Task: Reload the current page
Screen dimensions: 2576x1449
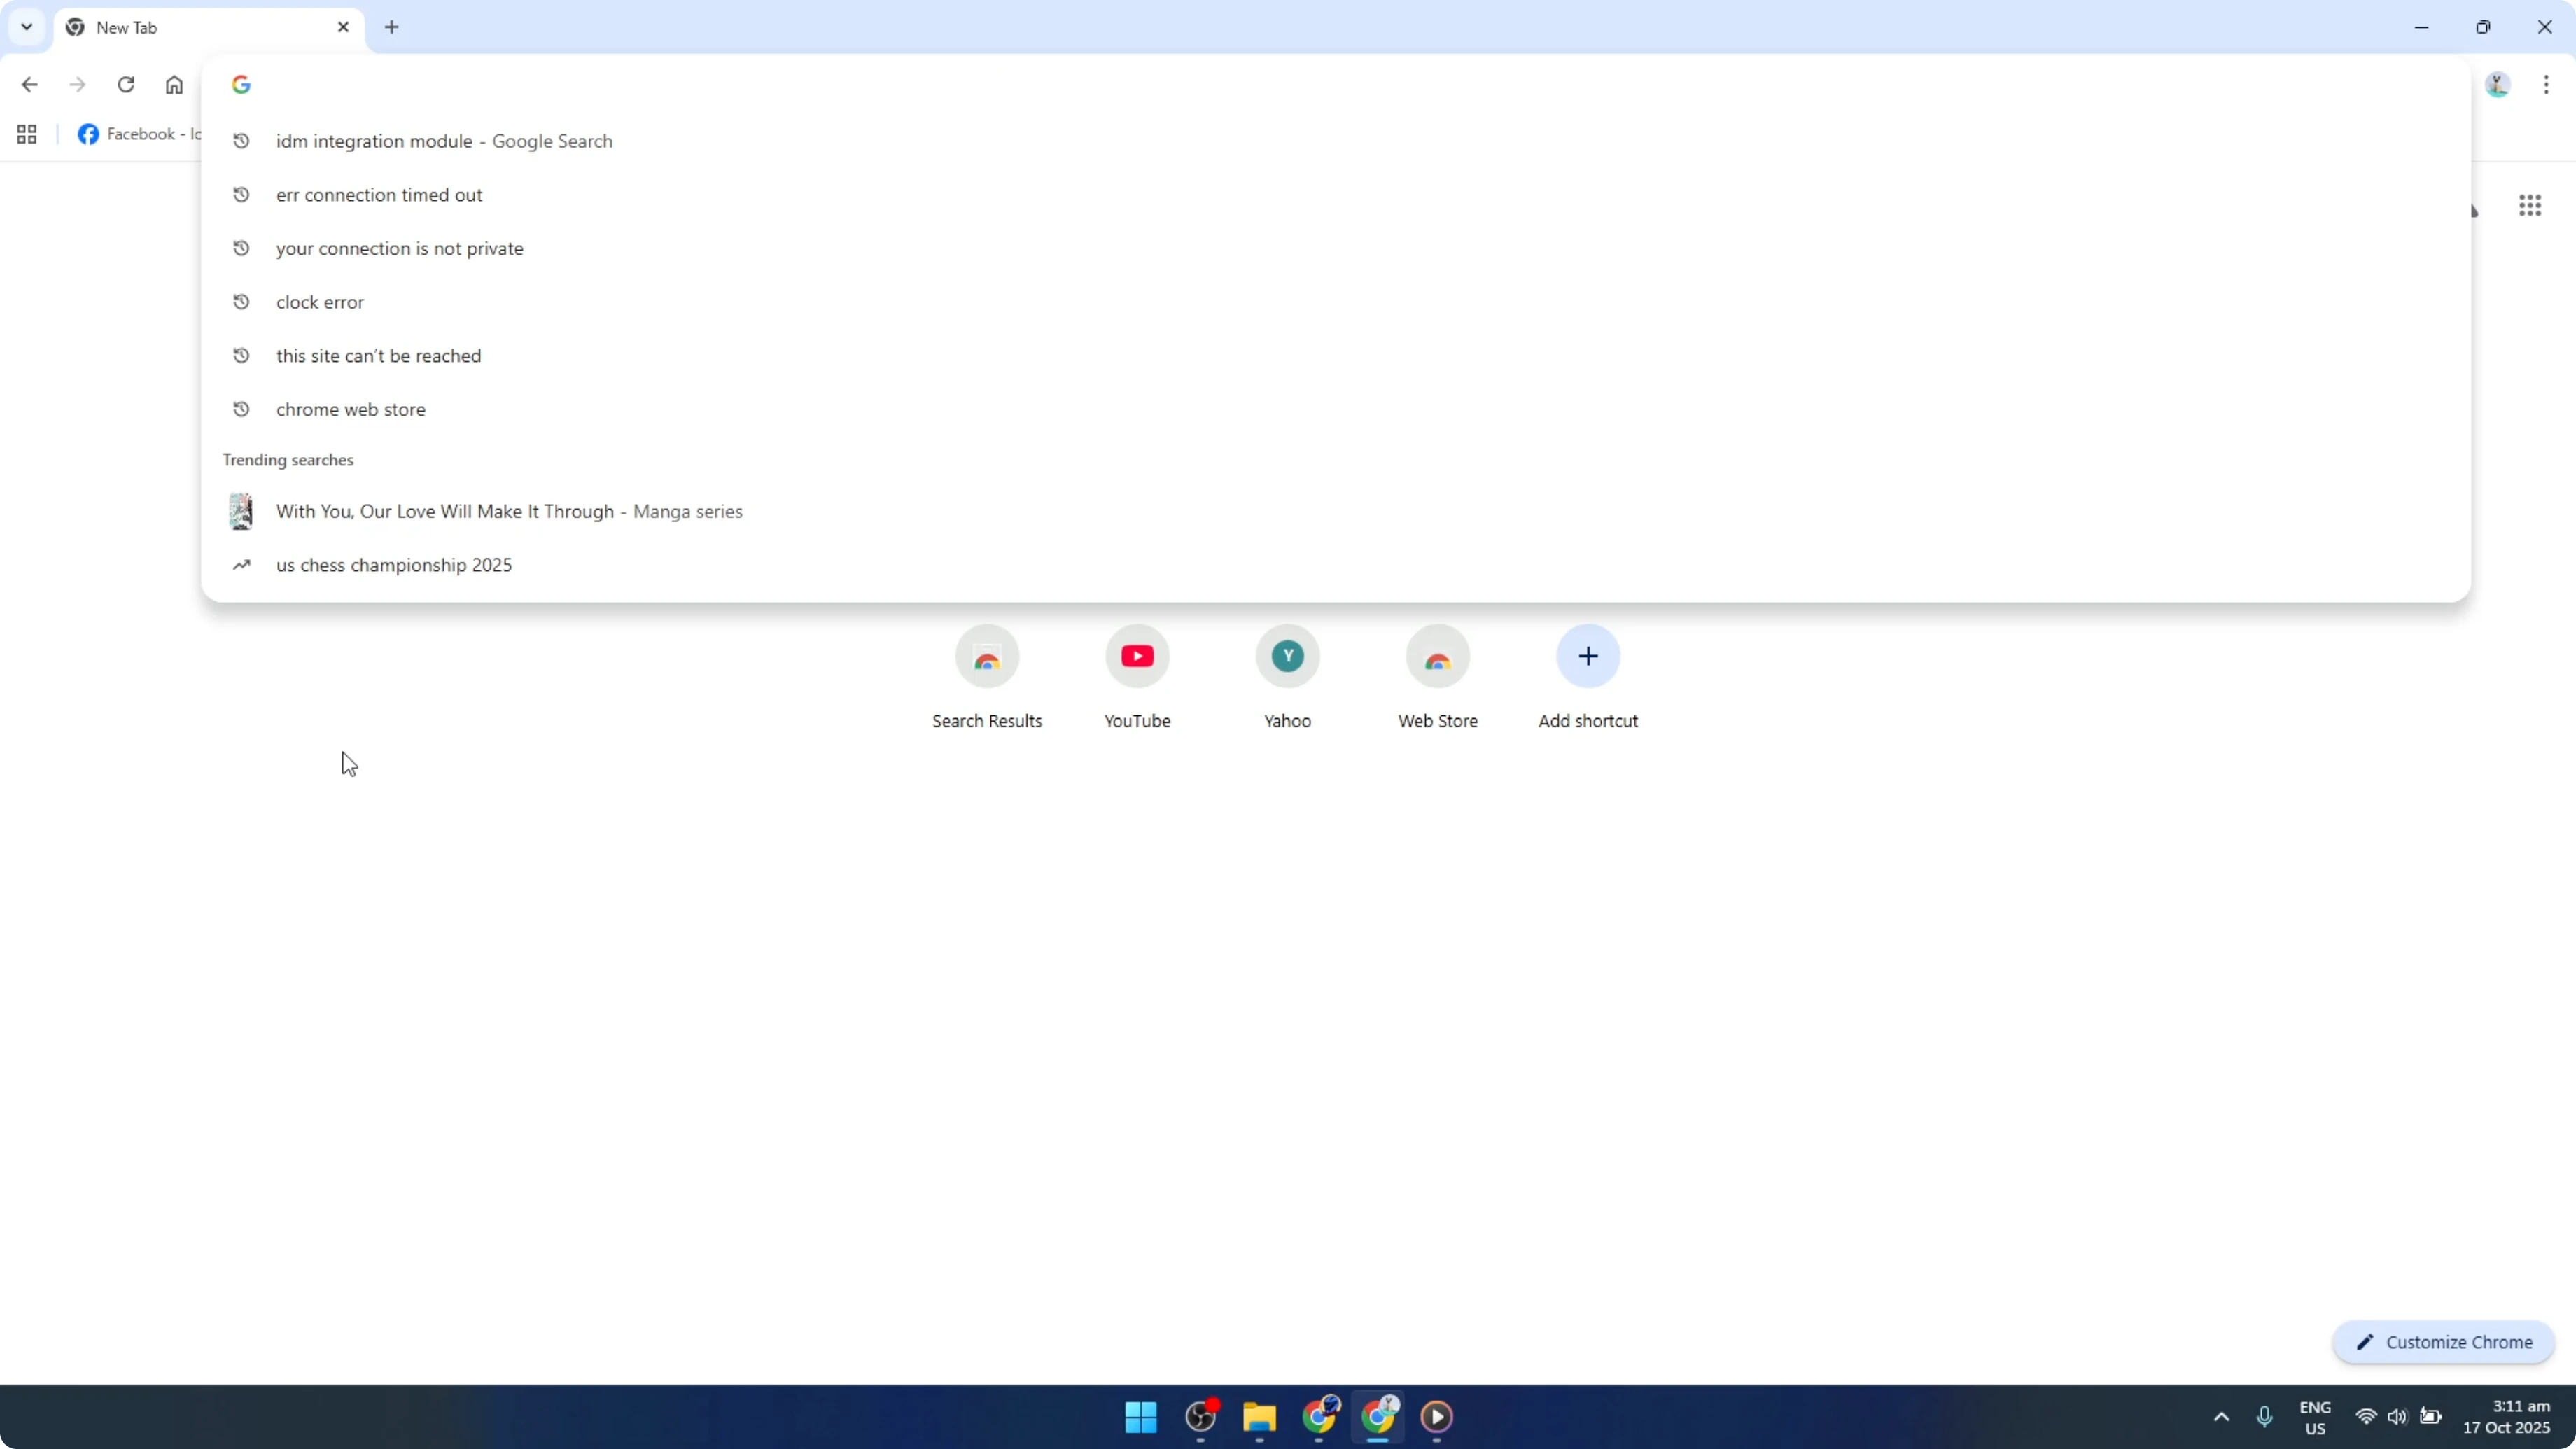Action: click(126, 84)
